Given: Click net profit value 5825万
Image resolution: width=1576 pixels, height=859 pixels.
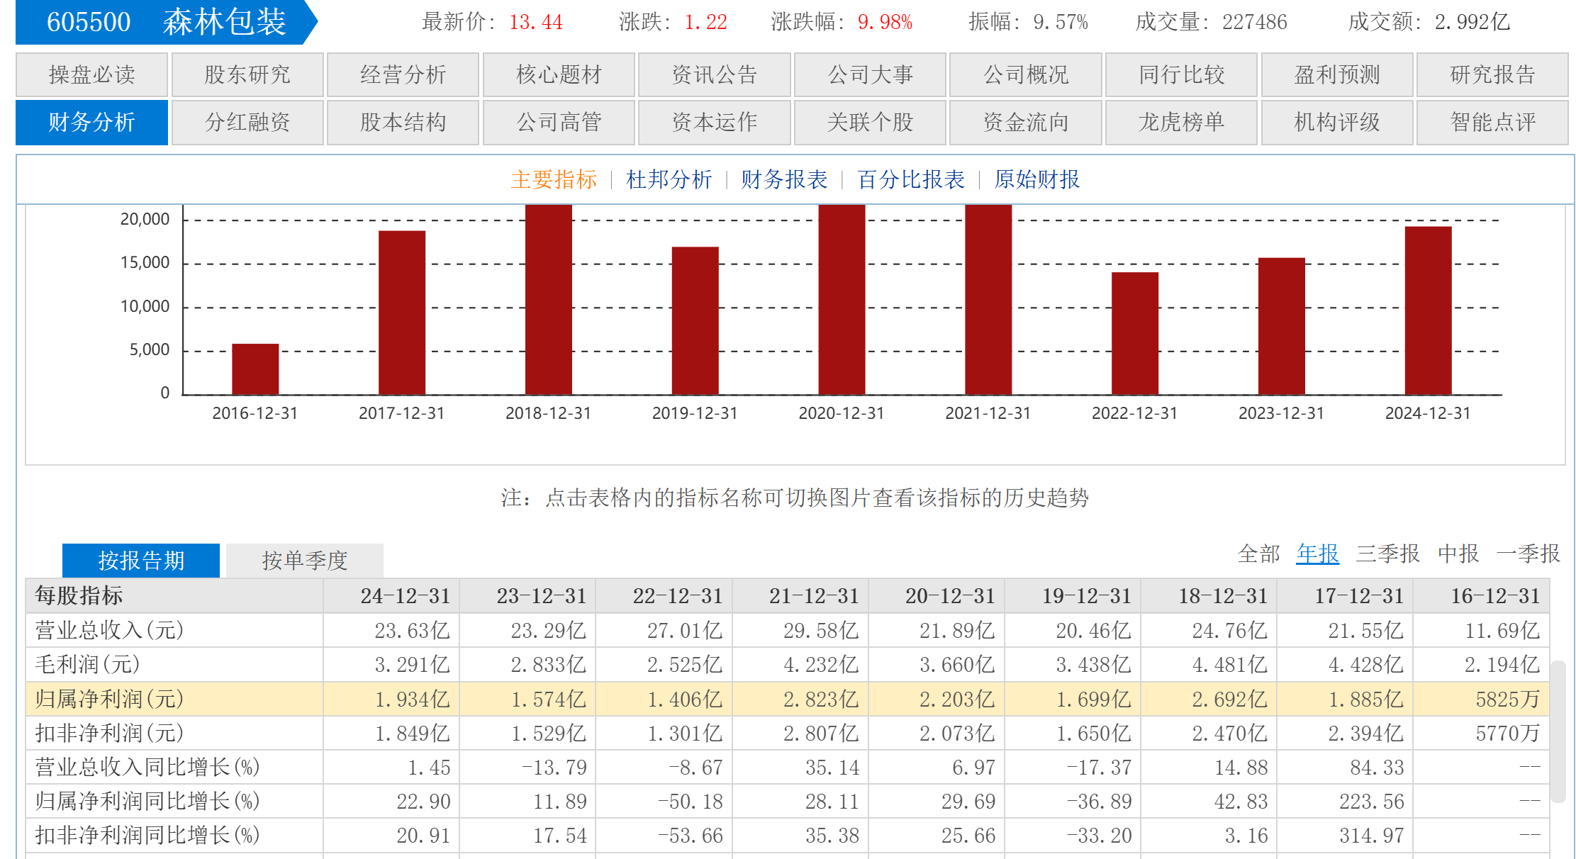Looking at the screenshot, I should (x=1508, y=700).
